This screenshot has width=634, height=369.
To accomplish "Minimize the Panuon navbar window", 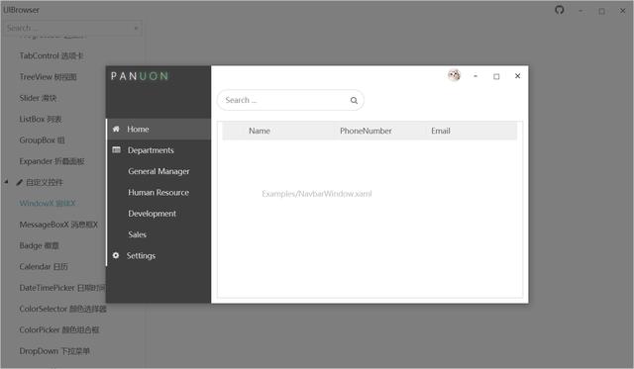I will (x=475, y=76).
